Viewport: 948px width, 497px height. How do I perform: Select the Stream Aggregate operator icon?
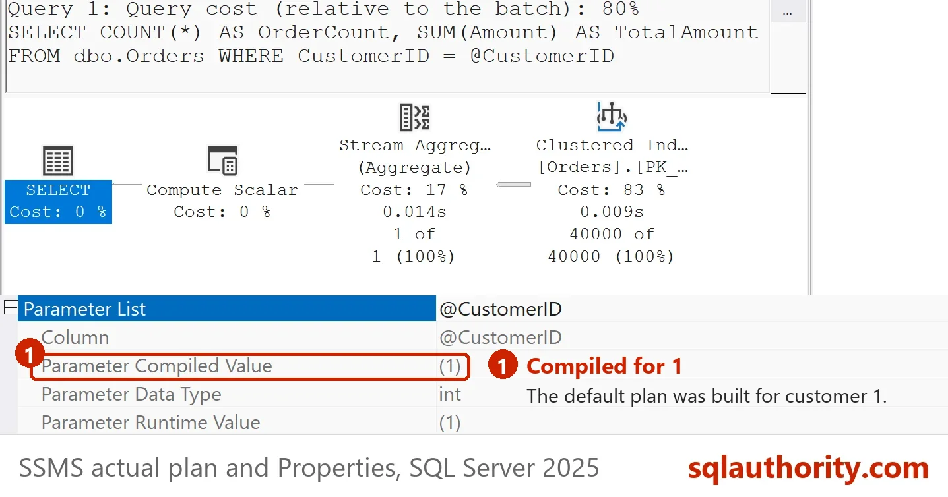tap(415, 117)
